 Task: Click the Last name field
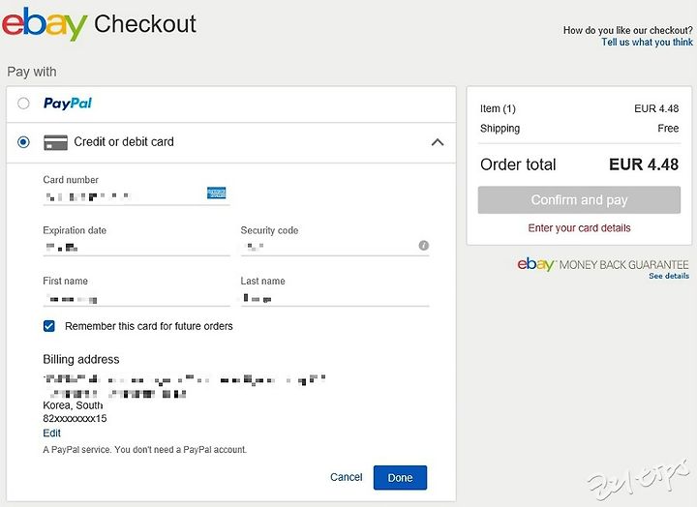[335, 298]
